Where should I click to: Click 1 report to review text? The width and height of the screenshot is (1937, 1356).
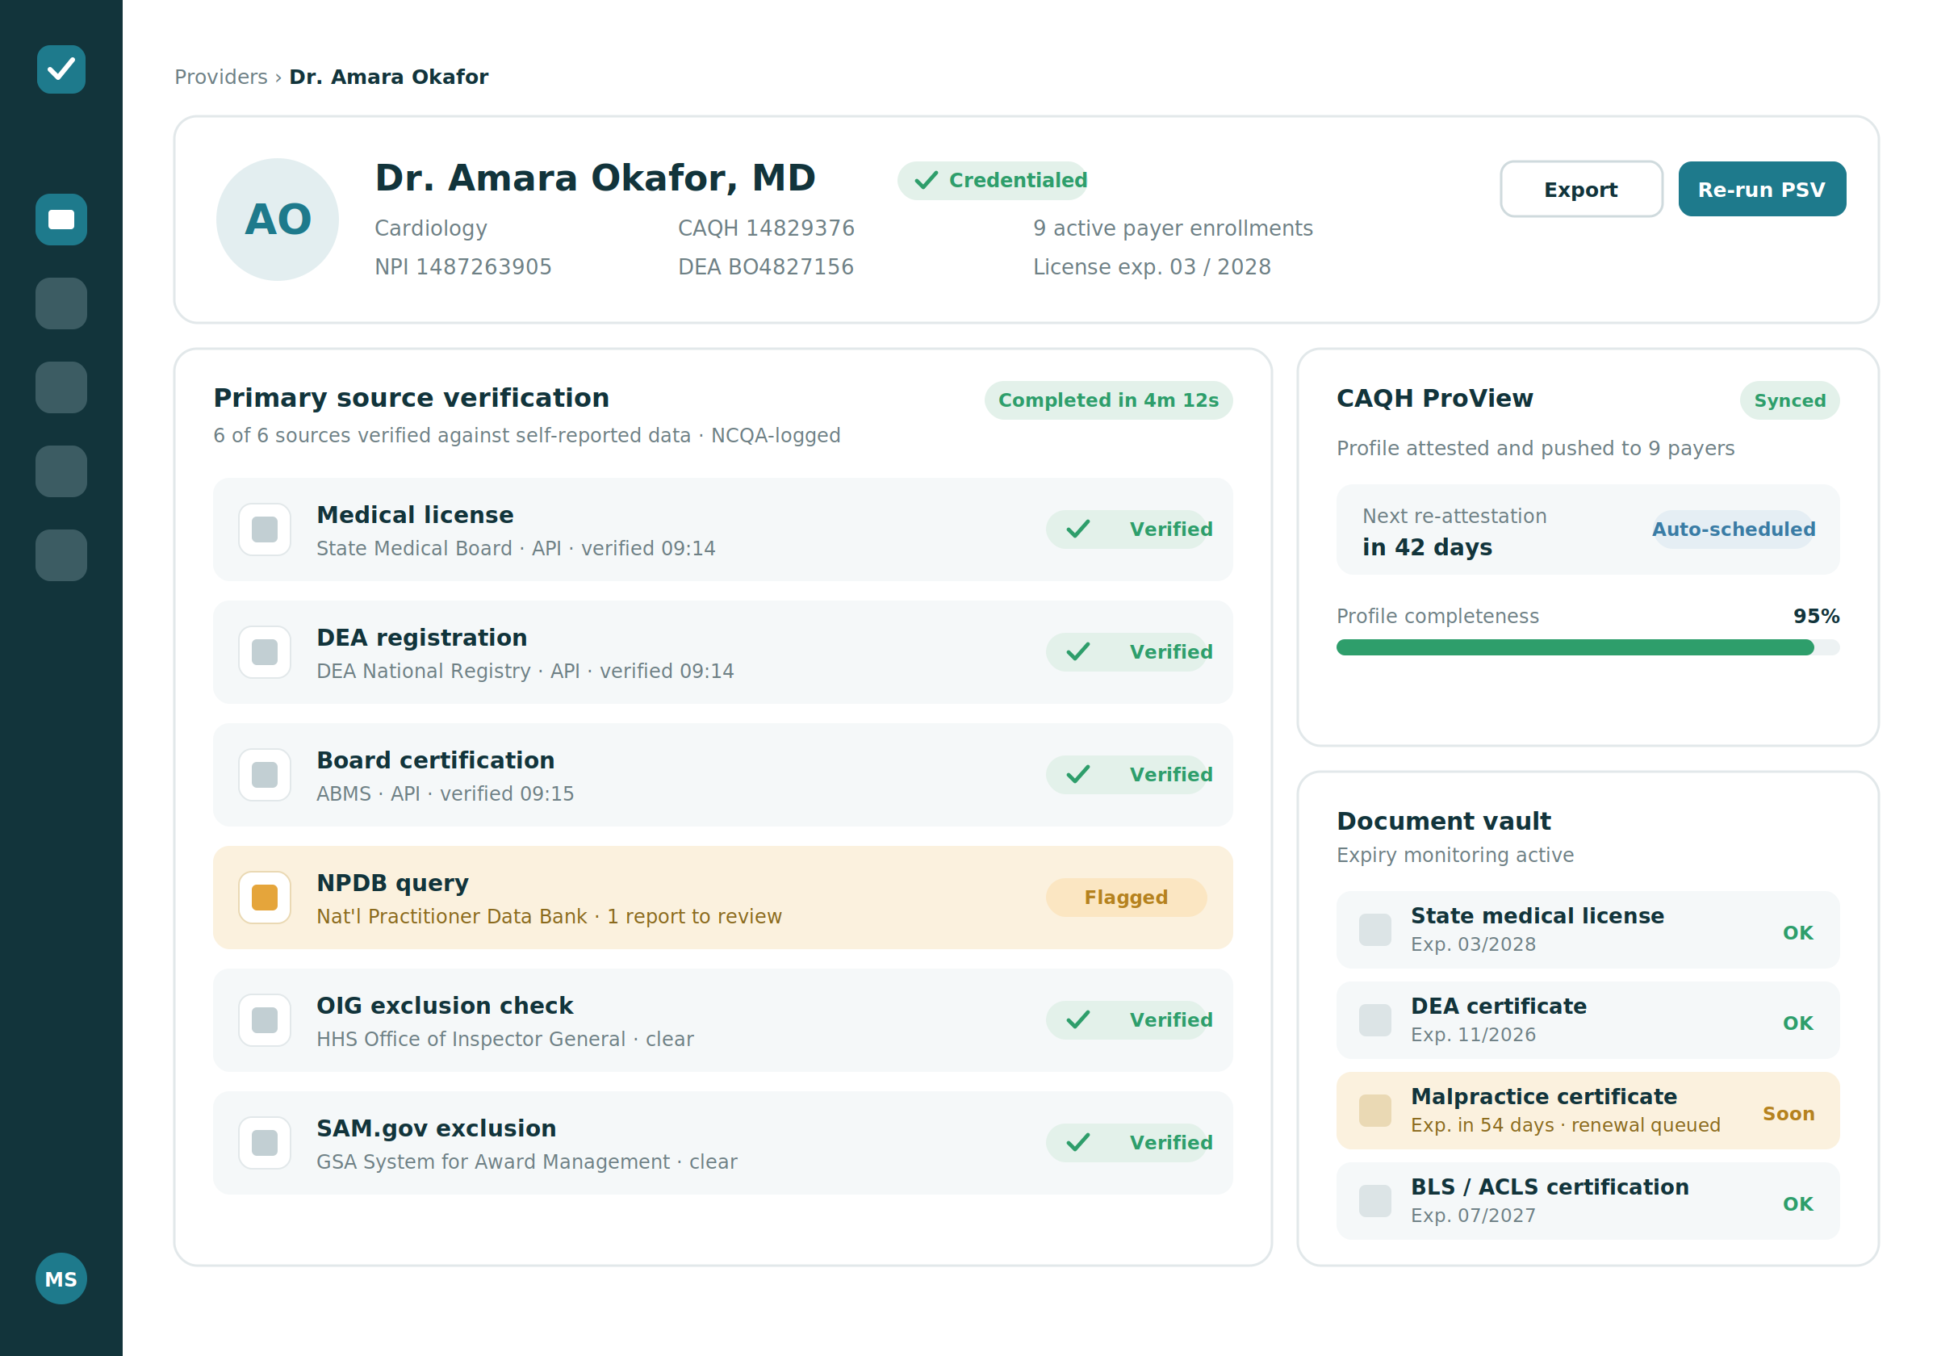coord(694,916)
